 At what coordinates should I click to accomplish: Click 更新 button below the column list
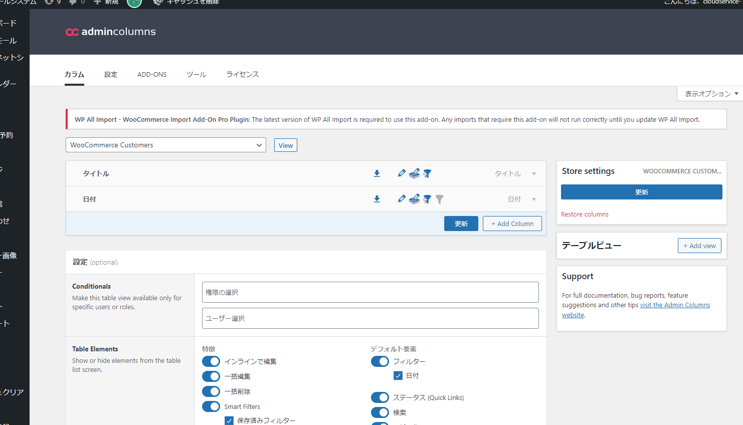(x=461, y=224)
